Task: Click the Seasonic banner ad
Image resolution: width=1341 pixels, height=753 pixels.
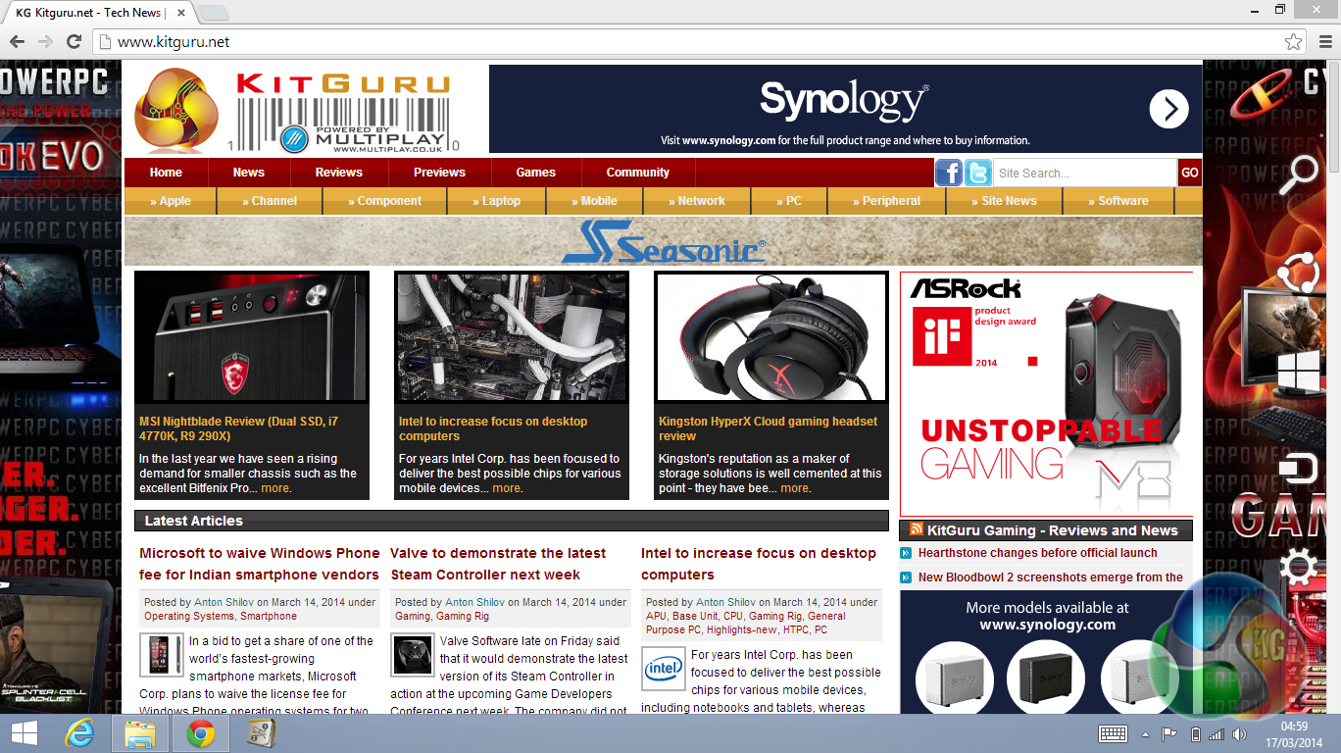Action: [664, 241]
